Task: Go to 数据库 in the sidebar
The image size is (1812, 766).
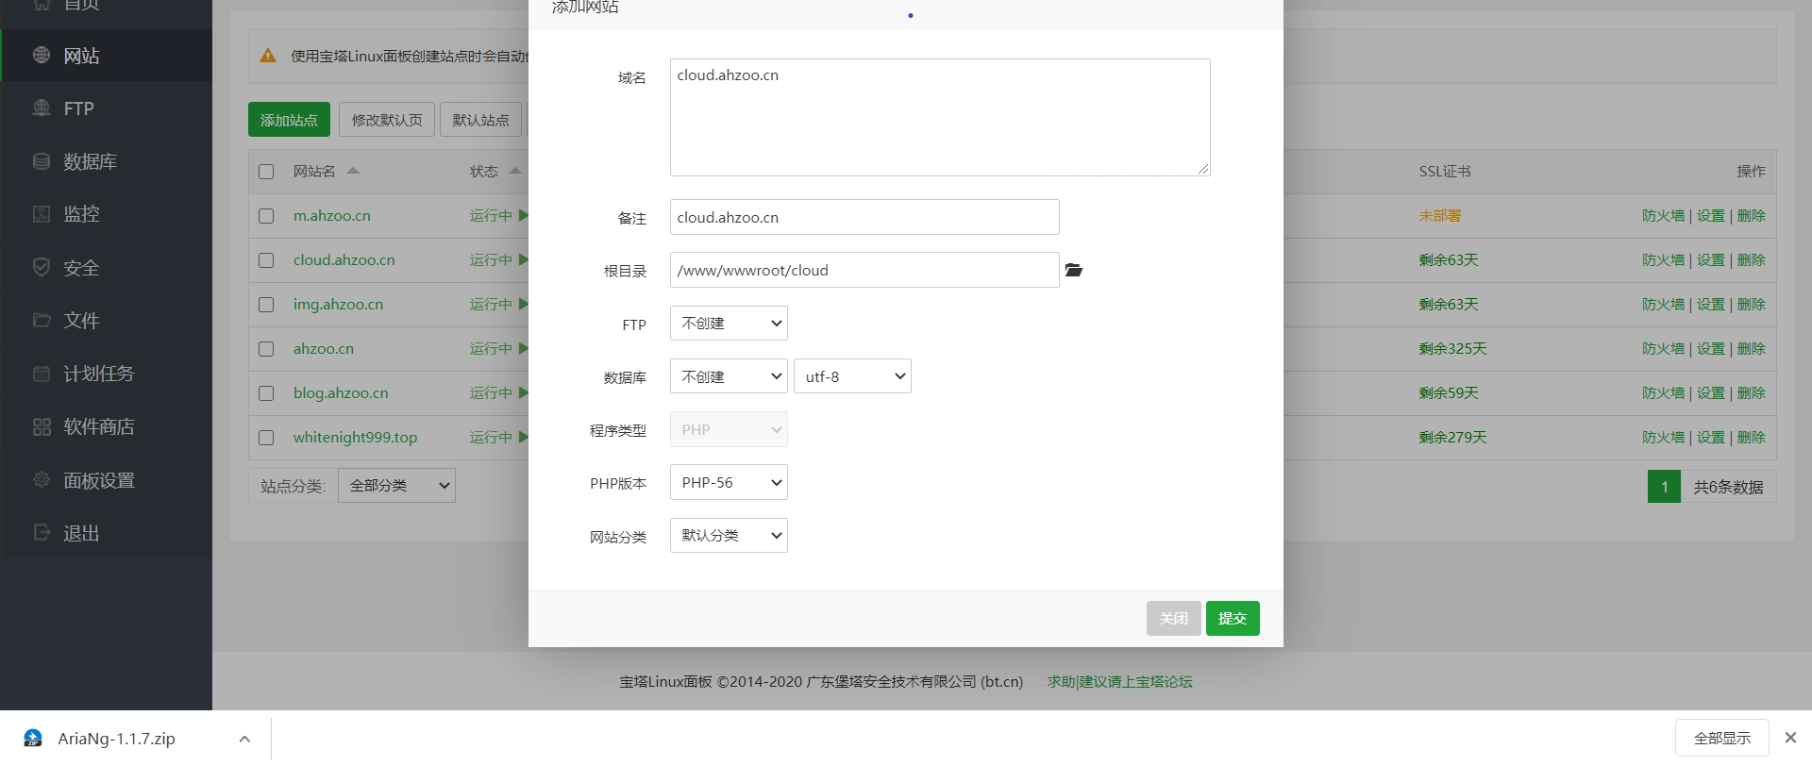Action: tap(106, 161)
